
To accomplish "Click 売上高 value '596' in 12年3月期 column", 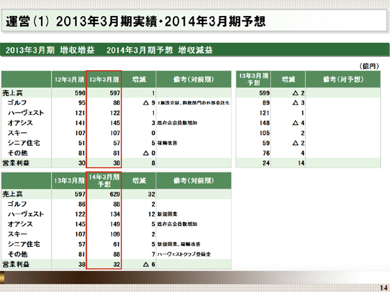I will pos(80,93).
